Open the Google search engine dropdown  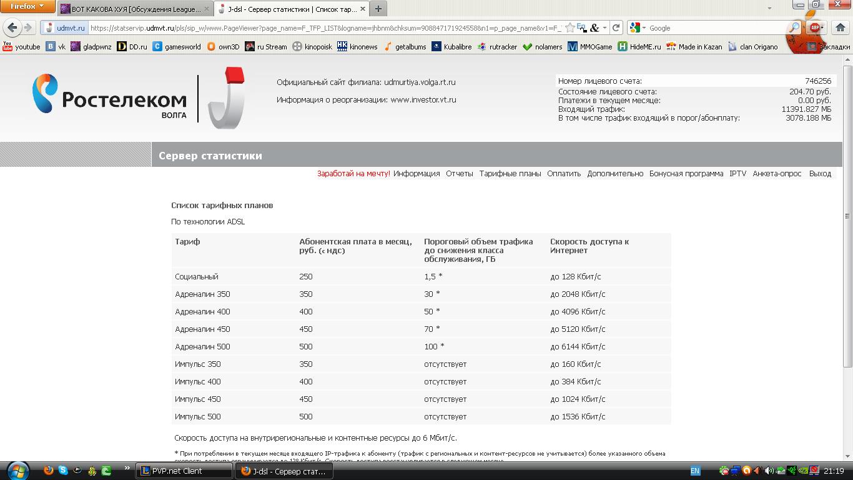(638, 27)
